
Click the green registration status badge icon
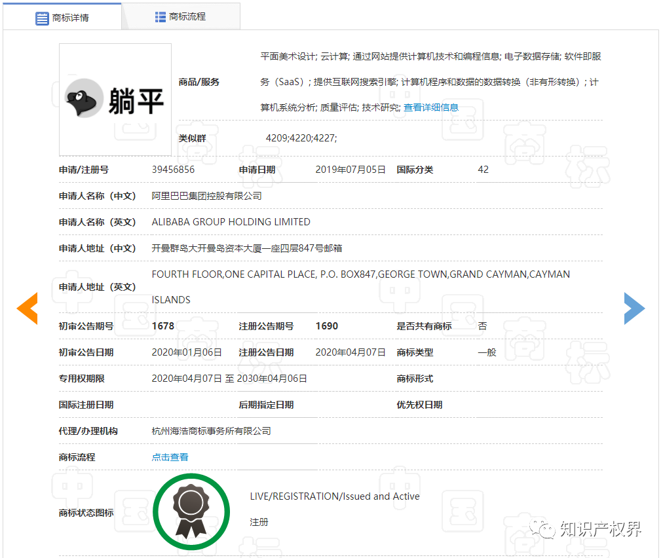point(191,511)
